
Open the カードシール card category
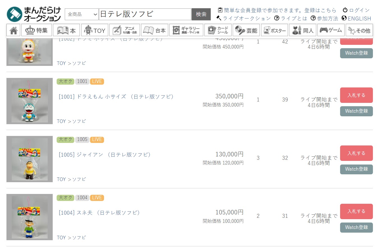pos(218,30)
